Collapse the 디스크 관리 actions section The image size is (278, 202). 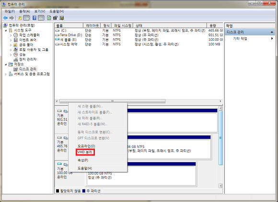pyautogui.click(x=272, y=32)
